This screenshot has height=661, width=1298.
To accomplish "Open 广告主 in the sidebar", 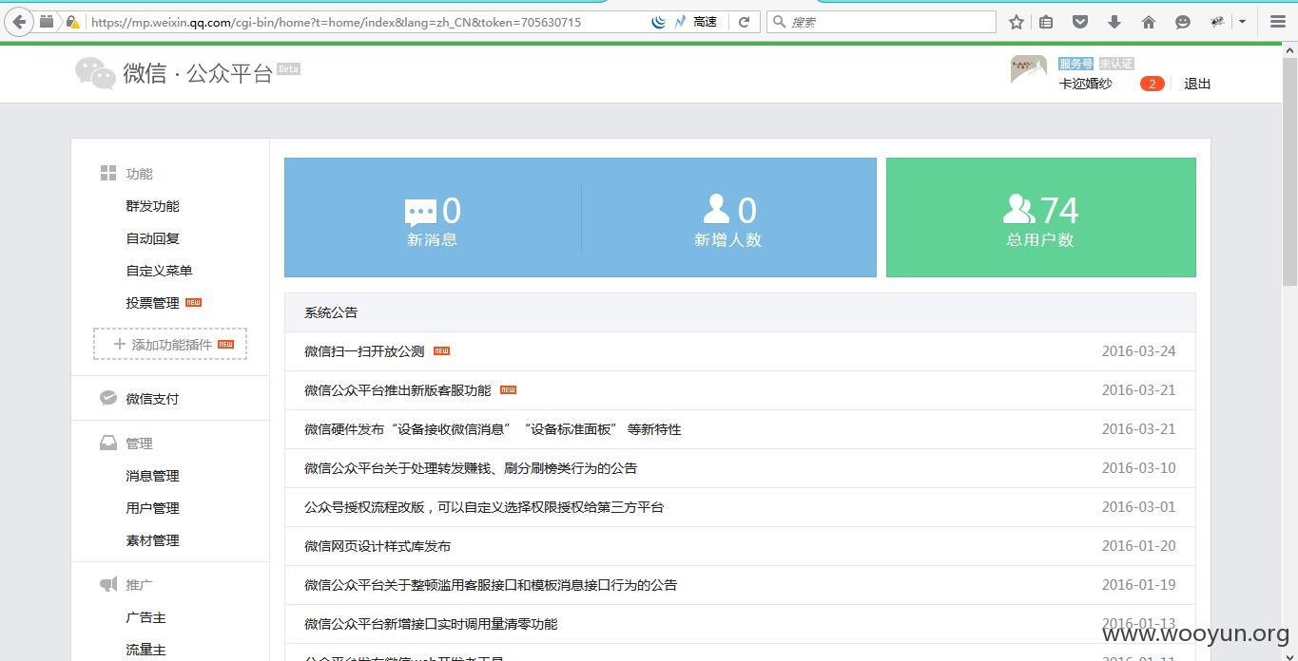I will pos(145,617).
